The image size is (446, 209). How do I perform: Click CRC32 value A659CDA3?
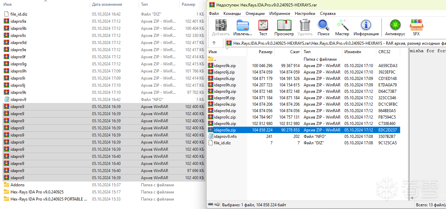[x=388, y=66]
